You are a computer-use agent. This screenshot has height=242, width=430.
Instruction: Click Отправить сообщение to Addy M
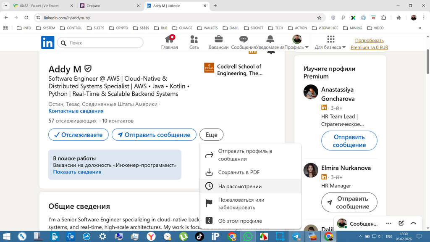click(x=154, y=135)
